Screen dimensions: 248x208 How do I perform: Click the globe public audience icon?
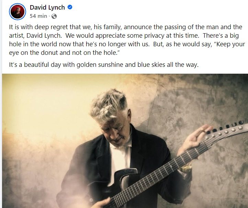54,16
